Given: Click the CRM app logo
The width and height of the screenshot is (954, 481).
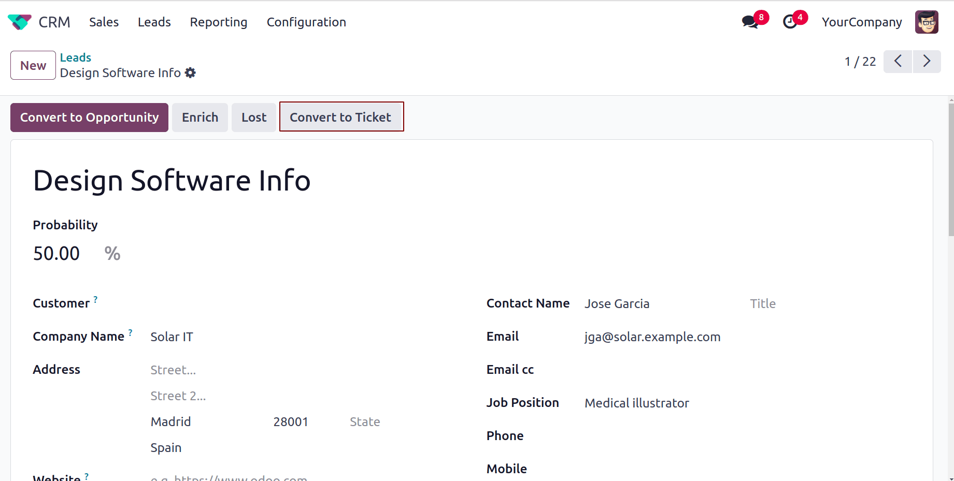Looking at the screenshot, I should [x=19, y=22].
